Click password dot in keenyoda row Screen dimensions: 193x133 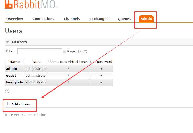tap(101, 82)
